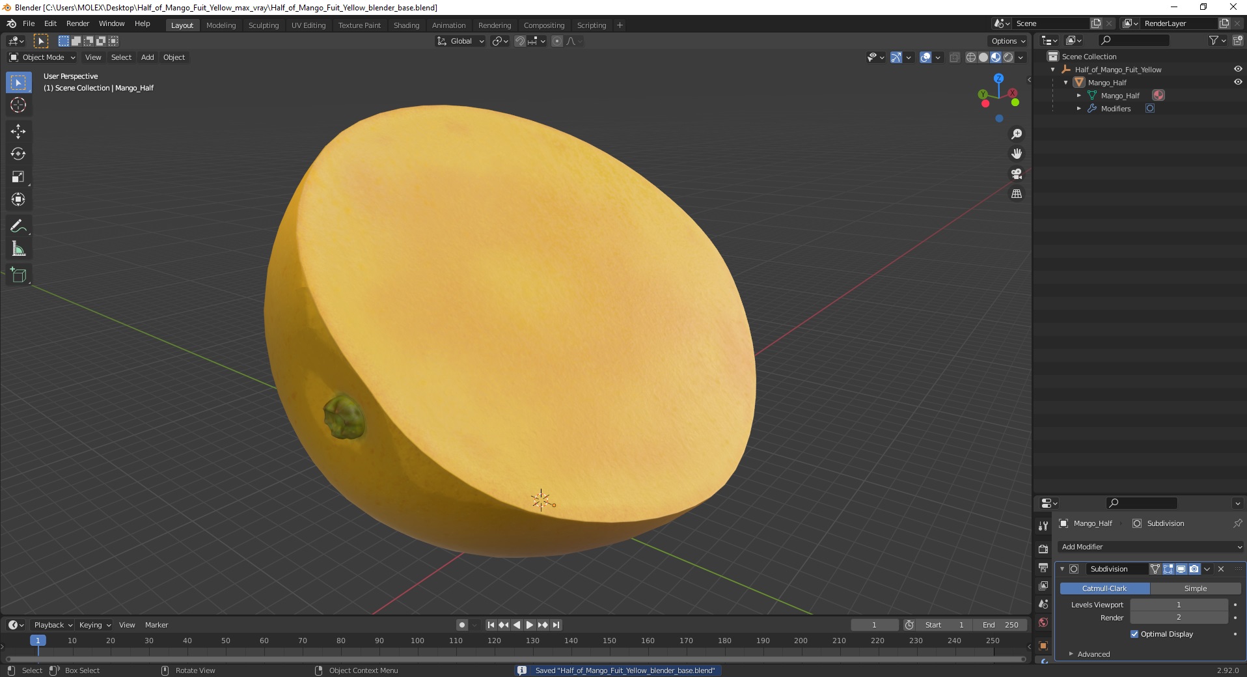Image resolution: width=1247 pixels, height=677 pixels.
Task: Select the Measure tool
Action: click(x=18, y=249)
